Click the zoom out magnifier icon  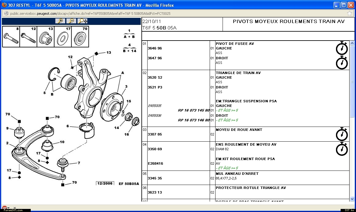[x=71, y=21]
